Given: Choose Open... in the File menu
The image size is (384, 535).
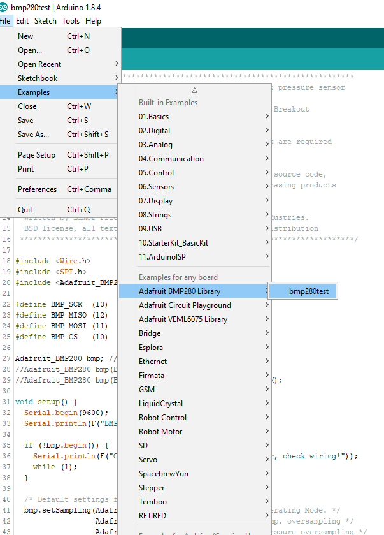Looking at the screenshot, I should pos(60,50).
